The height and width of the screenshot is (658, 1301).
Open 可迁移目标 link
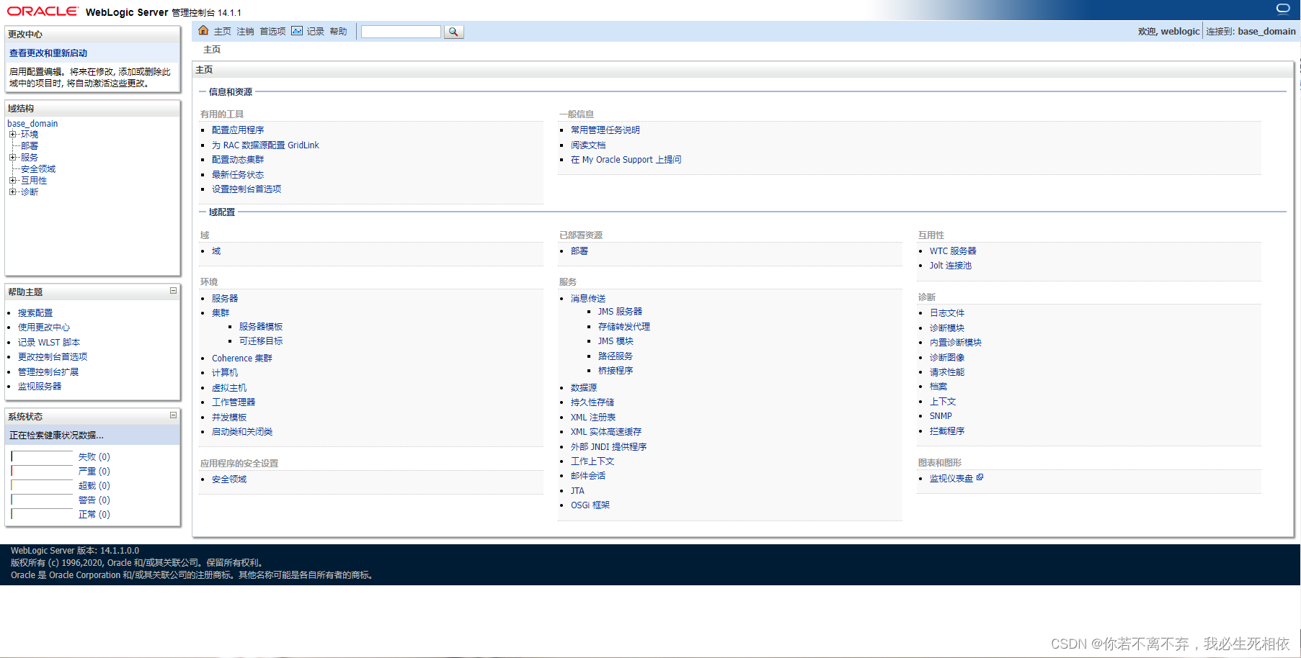[261, 341]
